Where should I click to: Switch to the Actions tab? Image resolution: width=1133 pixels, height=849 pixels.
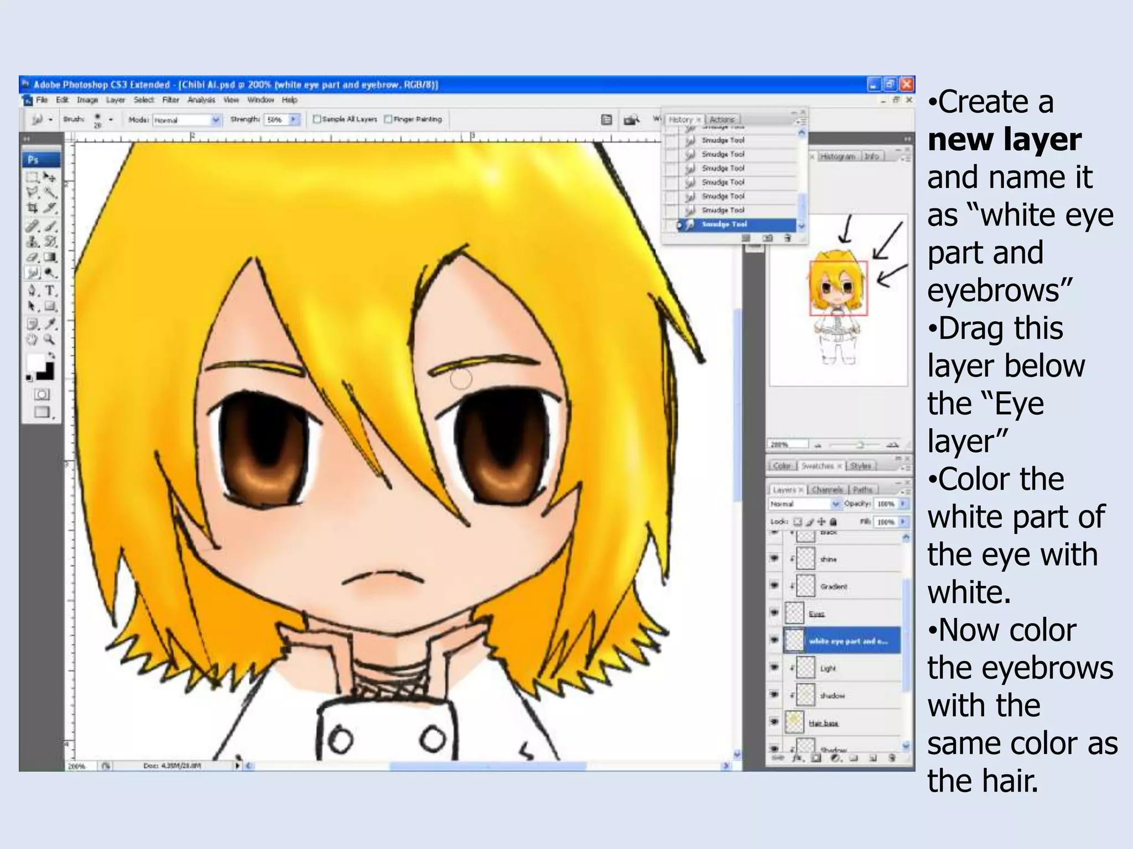coord(722,119)
